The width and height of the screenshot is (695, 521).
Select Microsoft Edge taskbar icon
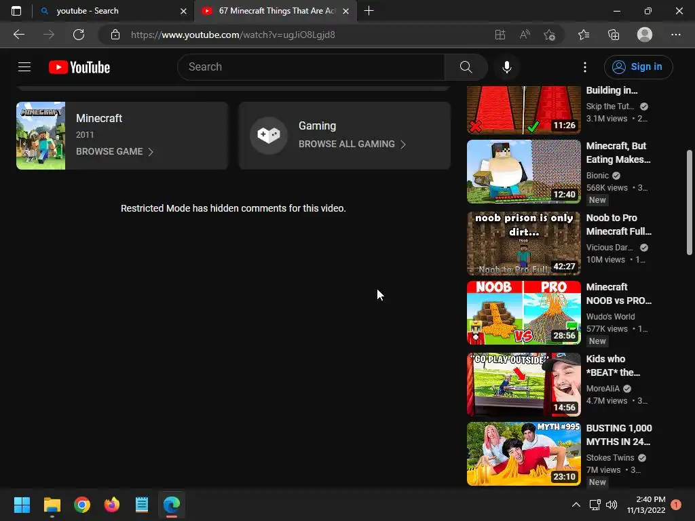click(x=172, y=505)
